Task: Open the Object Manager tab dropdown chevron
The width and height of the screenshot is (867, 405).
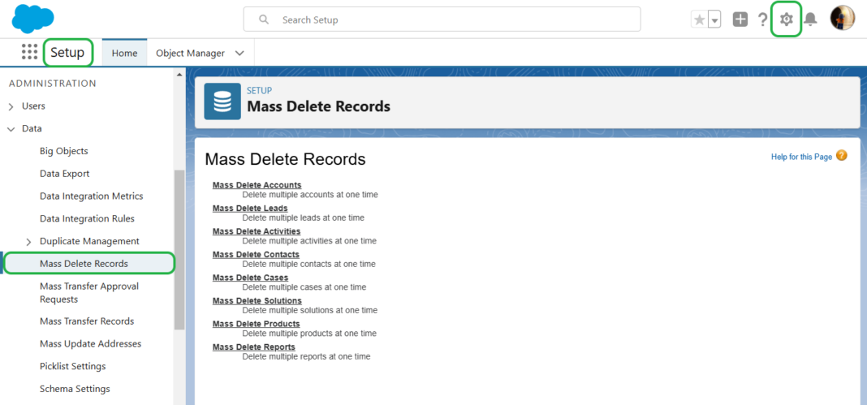Action: point(239,53)
